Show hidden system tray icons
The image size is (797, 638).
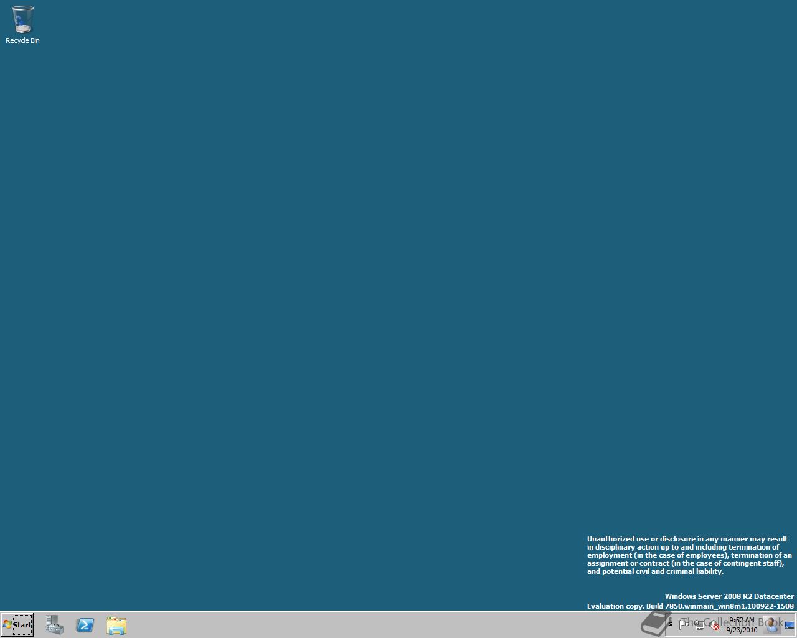pyautogui.click(x=671, y=624)
